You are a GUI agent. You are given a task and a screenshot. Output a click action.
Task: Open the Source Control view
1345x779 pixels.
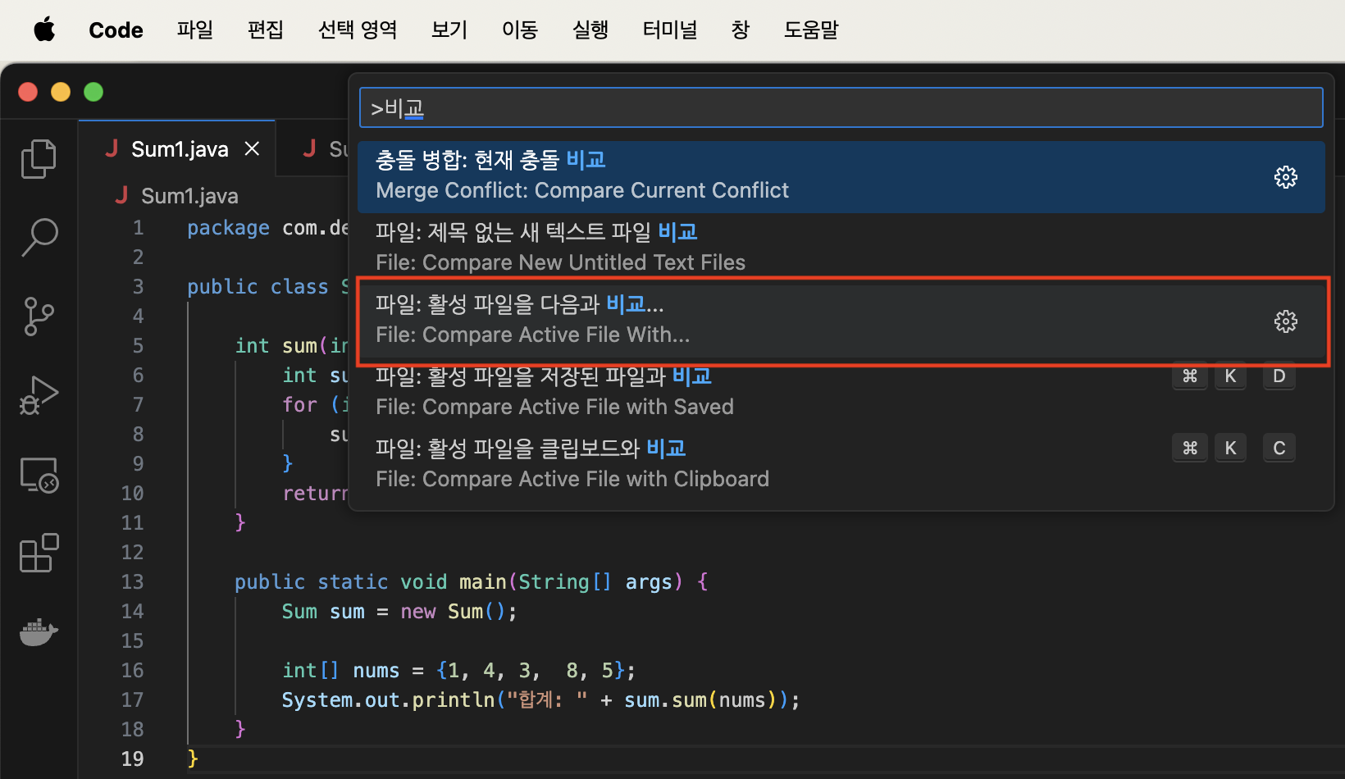click(x=39, y=316)
